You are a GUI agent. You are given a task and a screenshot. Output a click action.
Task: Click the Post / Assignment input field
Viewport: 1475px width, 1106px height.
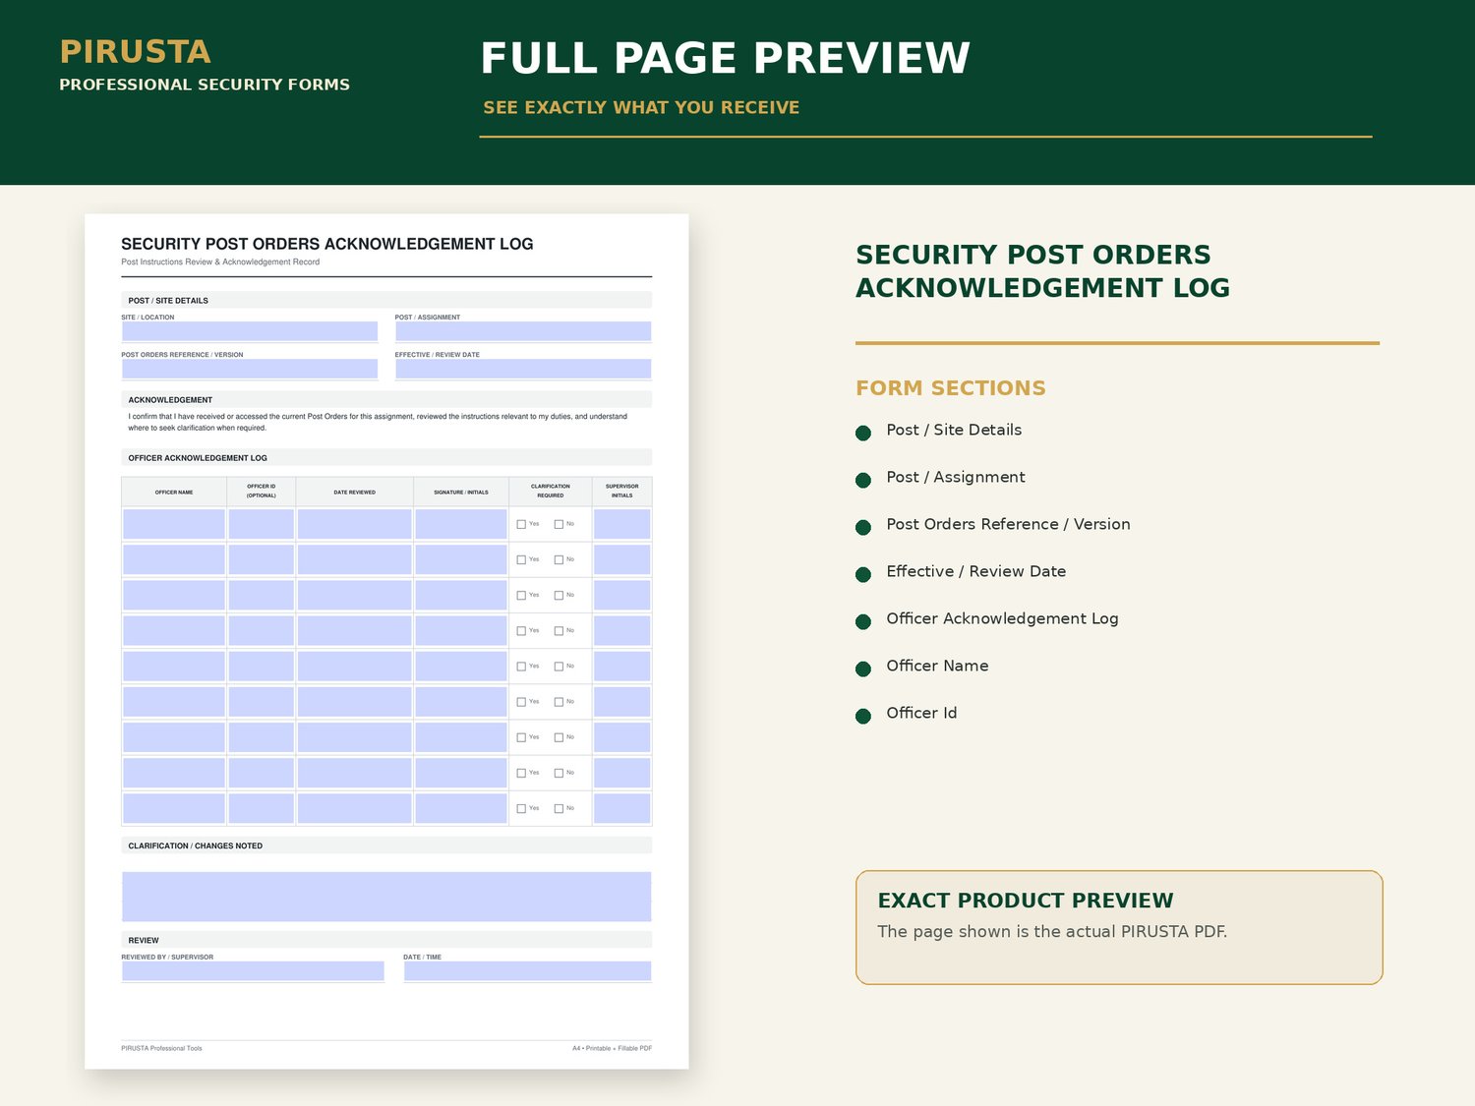pyautogui.click(x=523, y=331)
